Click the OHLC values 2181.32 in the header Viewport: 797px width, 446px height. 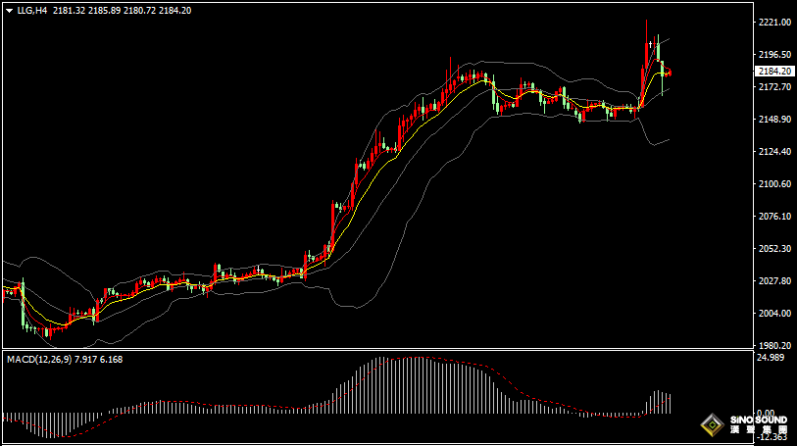click(68, 10)
